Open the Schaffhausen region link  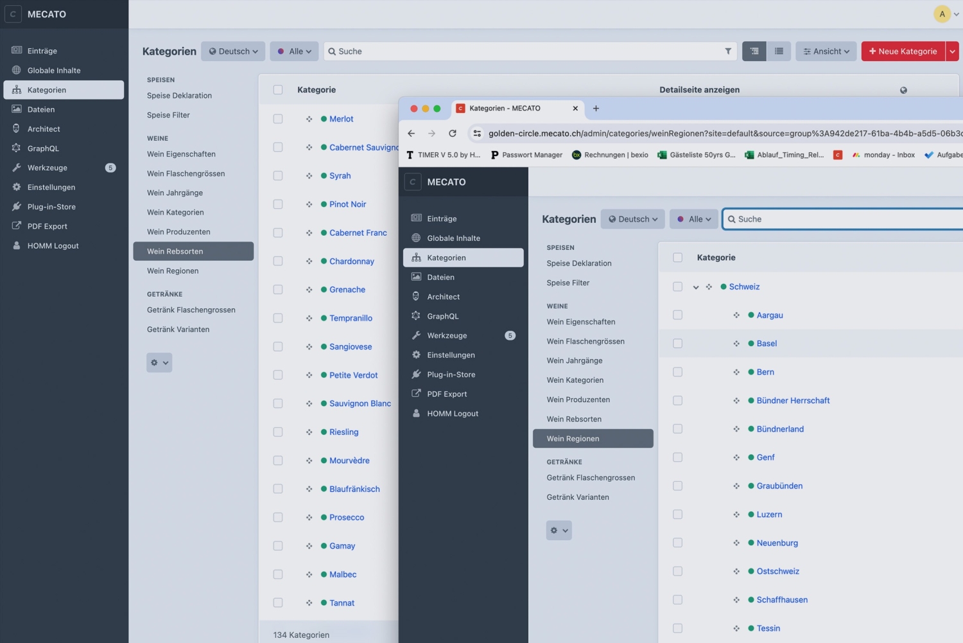coord(782,600)
